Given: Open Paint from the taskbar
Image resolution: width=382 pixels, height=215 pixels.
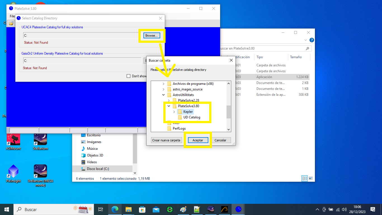Looking at the screenshot, I should click(183, 209).
